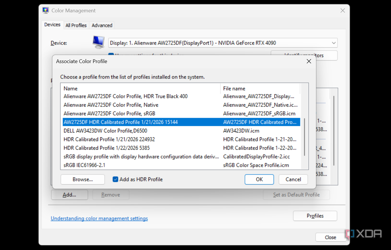Pick HDR Calibrated Profile 1/22/2026 5385
Screen dimensions: 391x250
point(181,148)
